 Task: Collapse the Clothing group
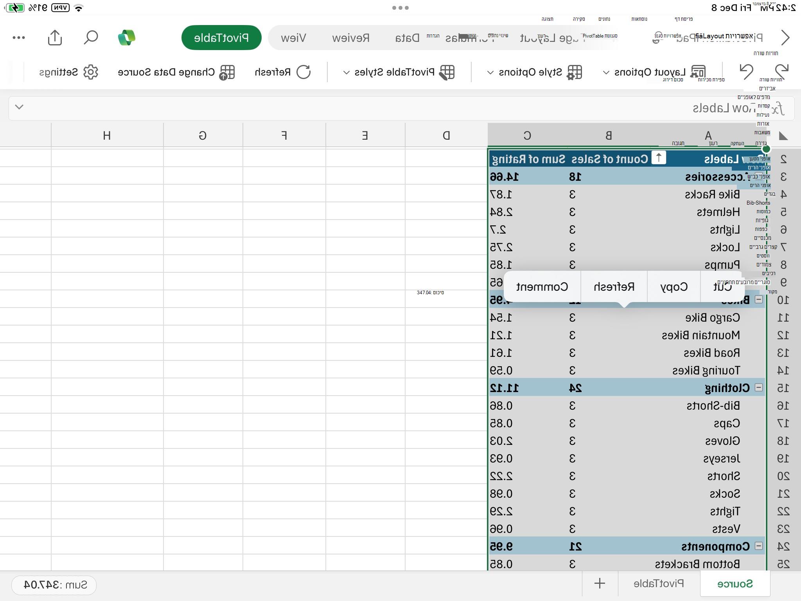(758, 387)
